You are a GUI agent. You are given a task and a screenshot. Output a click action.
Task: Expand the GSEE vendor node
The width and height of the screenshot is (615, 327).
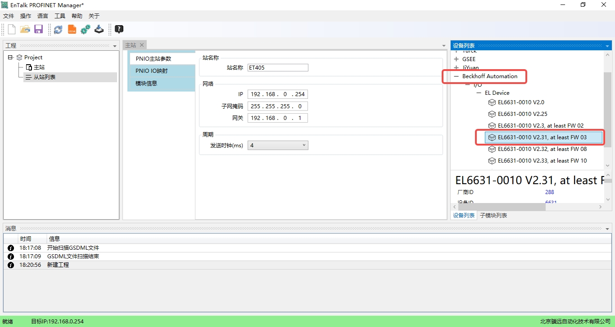(456, 59)
